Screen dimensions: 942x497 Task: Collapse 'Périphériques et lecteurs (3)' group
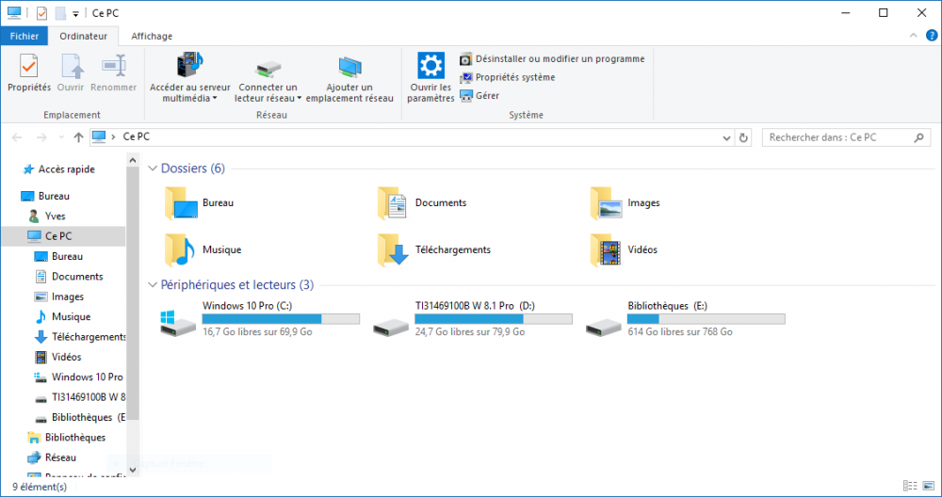153,285
